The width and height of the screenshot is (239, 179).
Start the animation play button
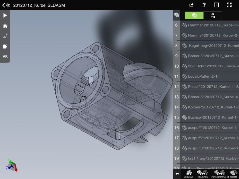5,15
